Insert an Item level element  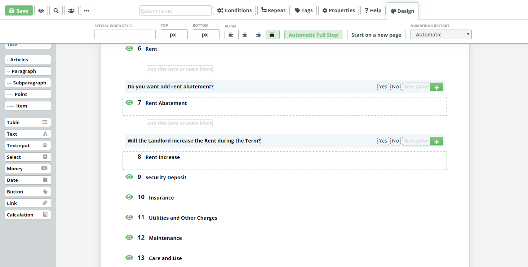pos(28,106)
